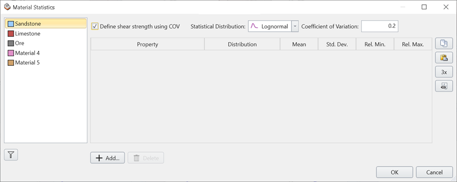
Task: Click the Rel. Min. column header
Action: (375, 44)
